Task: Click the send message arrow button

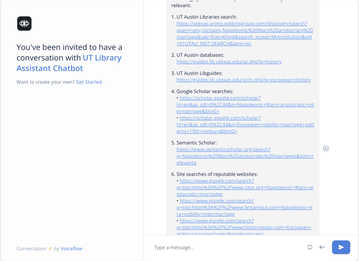Action: [341, 247]
